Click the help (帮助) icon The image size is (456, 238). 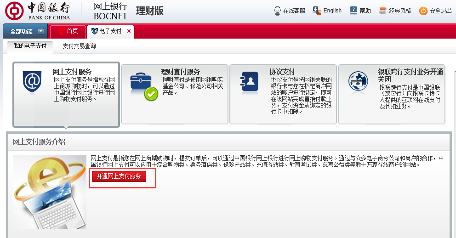click(353, 11)
